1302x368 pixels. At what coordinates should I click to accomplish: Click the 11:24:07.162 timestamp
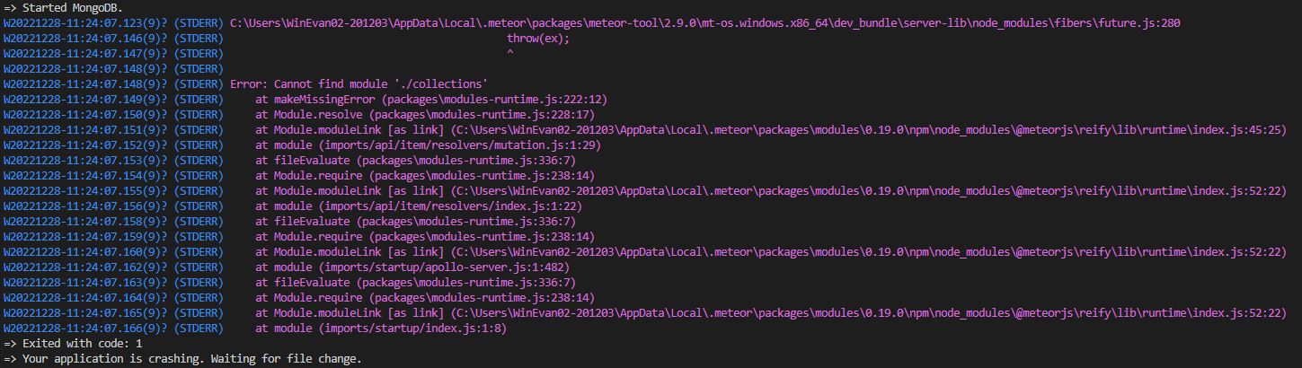[x=69, y=267]
